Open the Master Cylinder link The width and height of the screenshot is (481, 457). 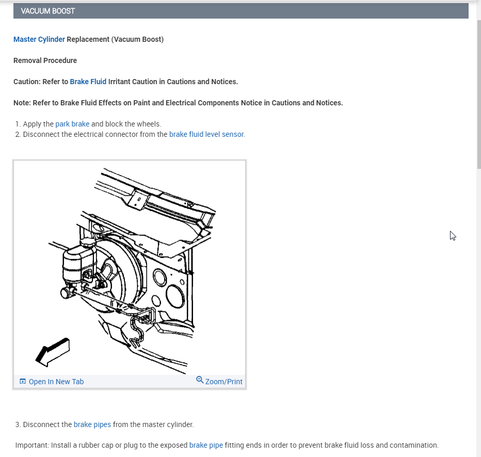39,39
